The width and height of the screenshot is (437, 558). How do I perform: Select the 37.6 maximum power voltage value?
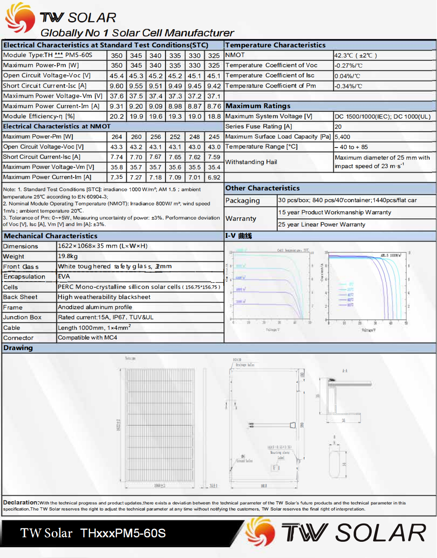point(117,96)
